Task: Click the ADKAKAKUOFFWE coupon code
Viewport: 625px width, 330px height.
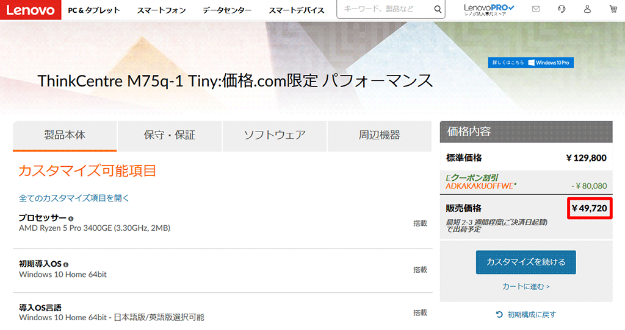Action: pos(481,186)
